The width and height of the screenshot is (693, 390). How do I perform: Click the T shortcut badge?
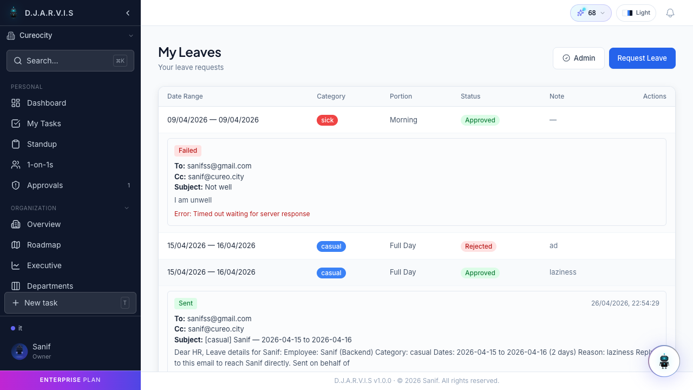(125, 303)
